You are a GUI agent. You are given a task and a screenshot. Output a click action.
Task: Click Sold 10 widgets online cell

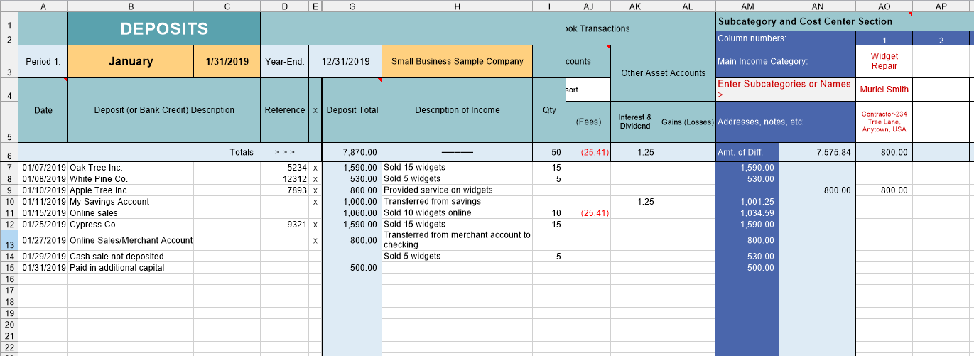(x=457, y=213)
